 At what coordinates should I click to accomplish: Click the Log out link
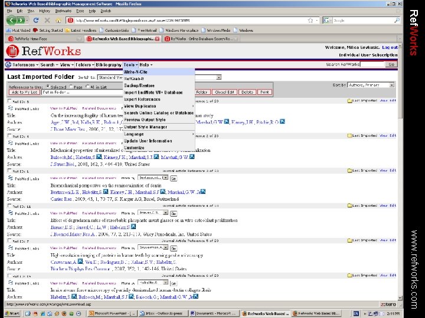(390, 47)
